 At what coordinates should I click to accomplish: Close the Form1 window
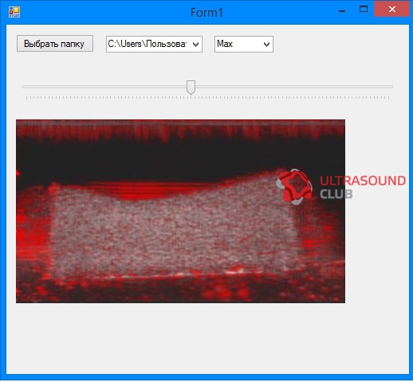tap(391, 10)
